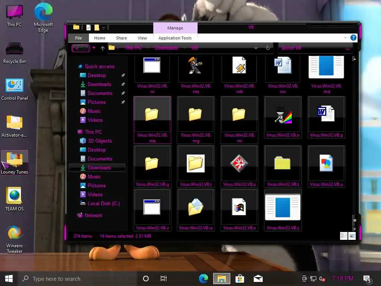The image size is (381, 286).
Task: Open Network in navigation pane
Action: [x=93, y=216]
